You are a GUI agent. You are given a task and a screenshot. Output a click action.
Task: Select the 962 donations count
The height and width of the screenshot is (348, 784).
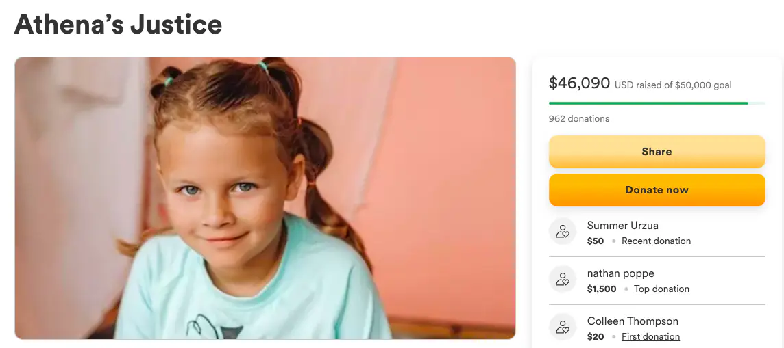[x=578, y=119]
